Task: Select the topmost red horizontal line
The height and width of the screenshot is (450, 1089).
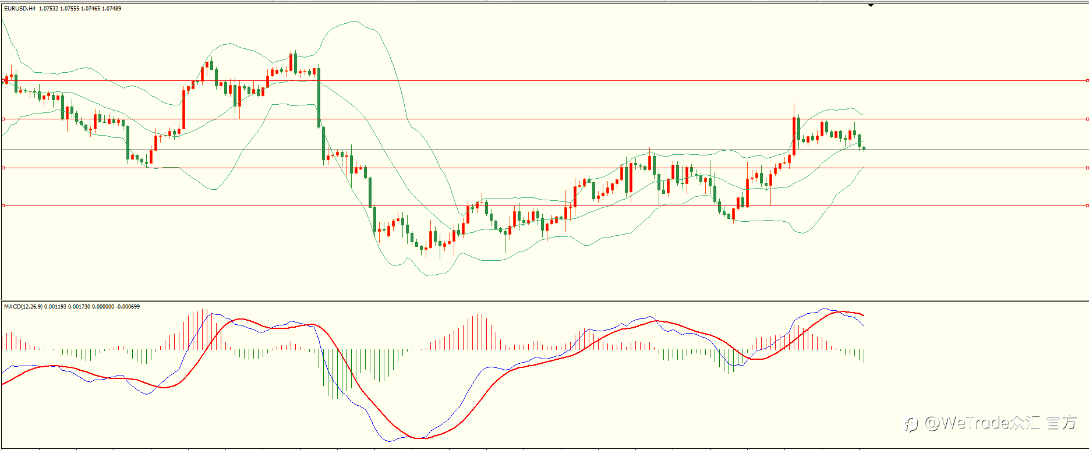Action: (544, 81)
